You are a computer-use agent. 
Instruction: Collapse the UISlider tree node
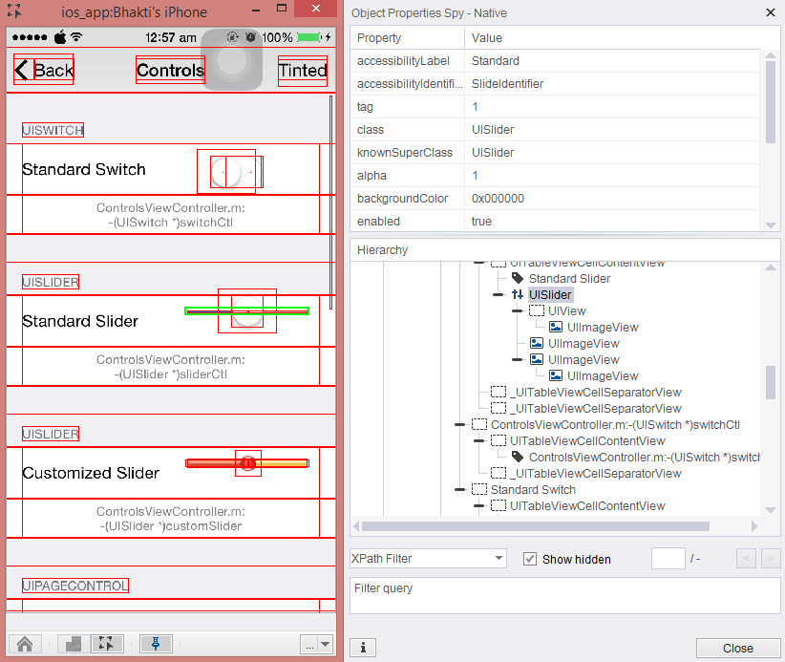pyautogui.click(x=498, y=295)
